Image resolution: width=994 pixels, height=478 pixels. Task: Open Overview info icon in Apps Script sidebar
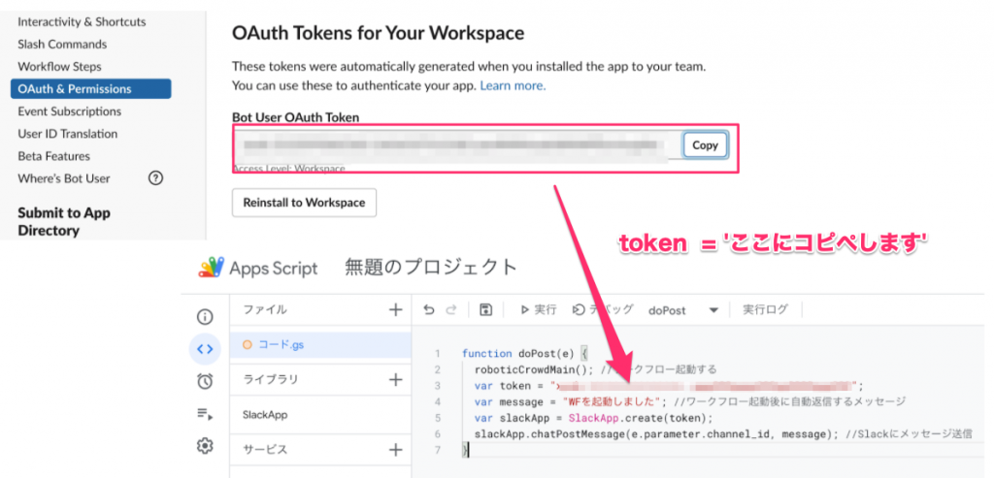point(205,316)
